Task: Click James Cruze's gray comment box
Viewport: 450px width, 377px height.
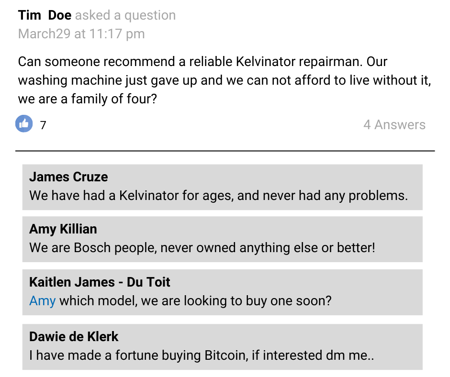Action: click(x=223, y=187)
